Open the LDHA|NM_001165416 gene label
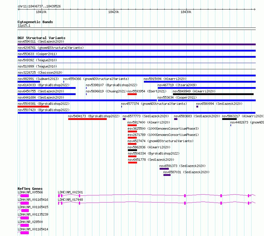264x236 pixels. (x=33, y=200)
